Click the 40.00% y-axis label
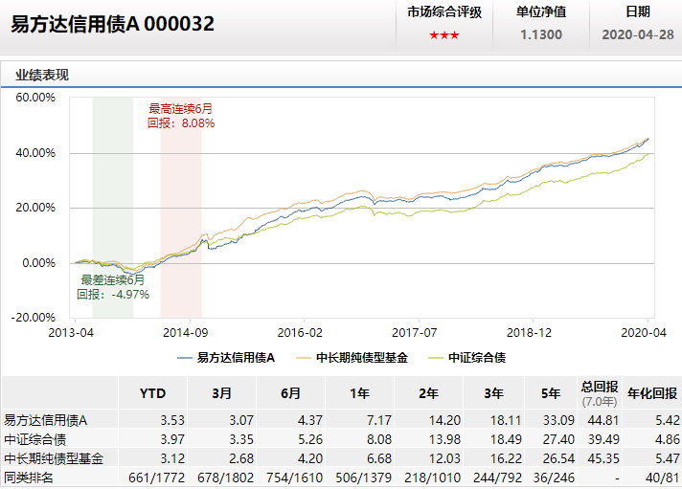 click(x=35, y=153)
